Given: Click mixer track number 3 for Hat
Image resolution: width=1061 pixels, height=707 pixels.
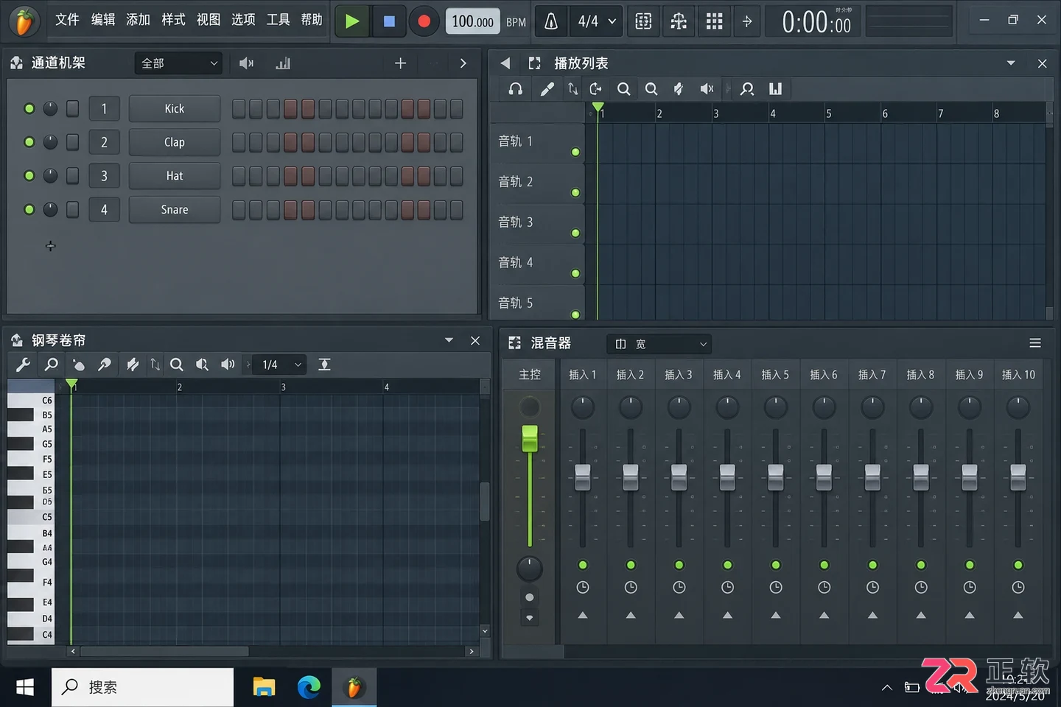Looking at the screenshot, I should click(x=104, y=176).
